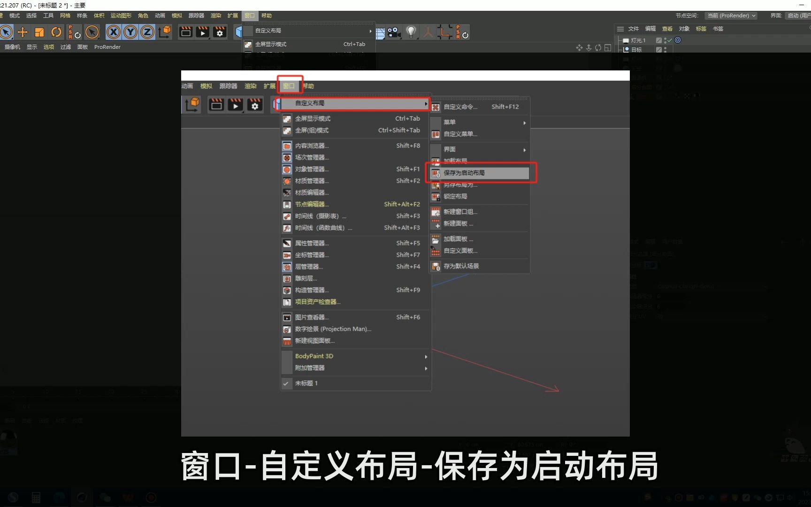The width and height of the screenshot is (811, 507).
Task: Select the Scale tool
Action: point(39,32)
